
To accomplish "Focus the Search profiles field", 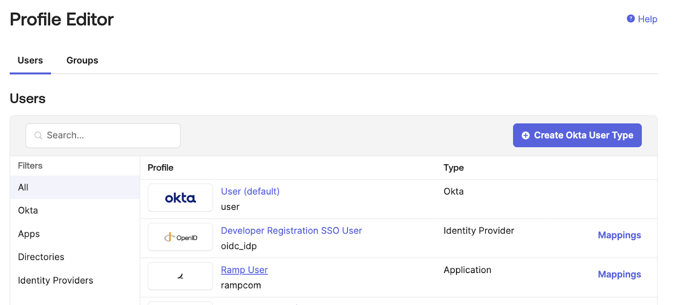I will pos(103,135).
